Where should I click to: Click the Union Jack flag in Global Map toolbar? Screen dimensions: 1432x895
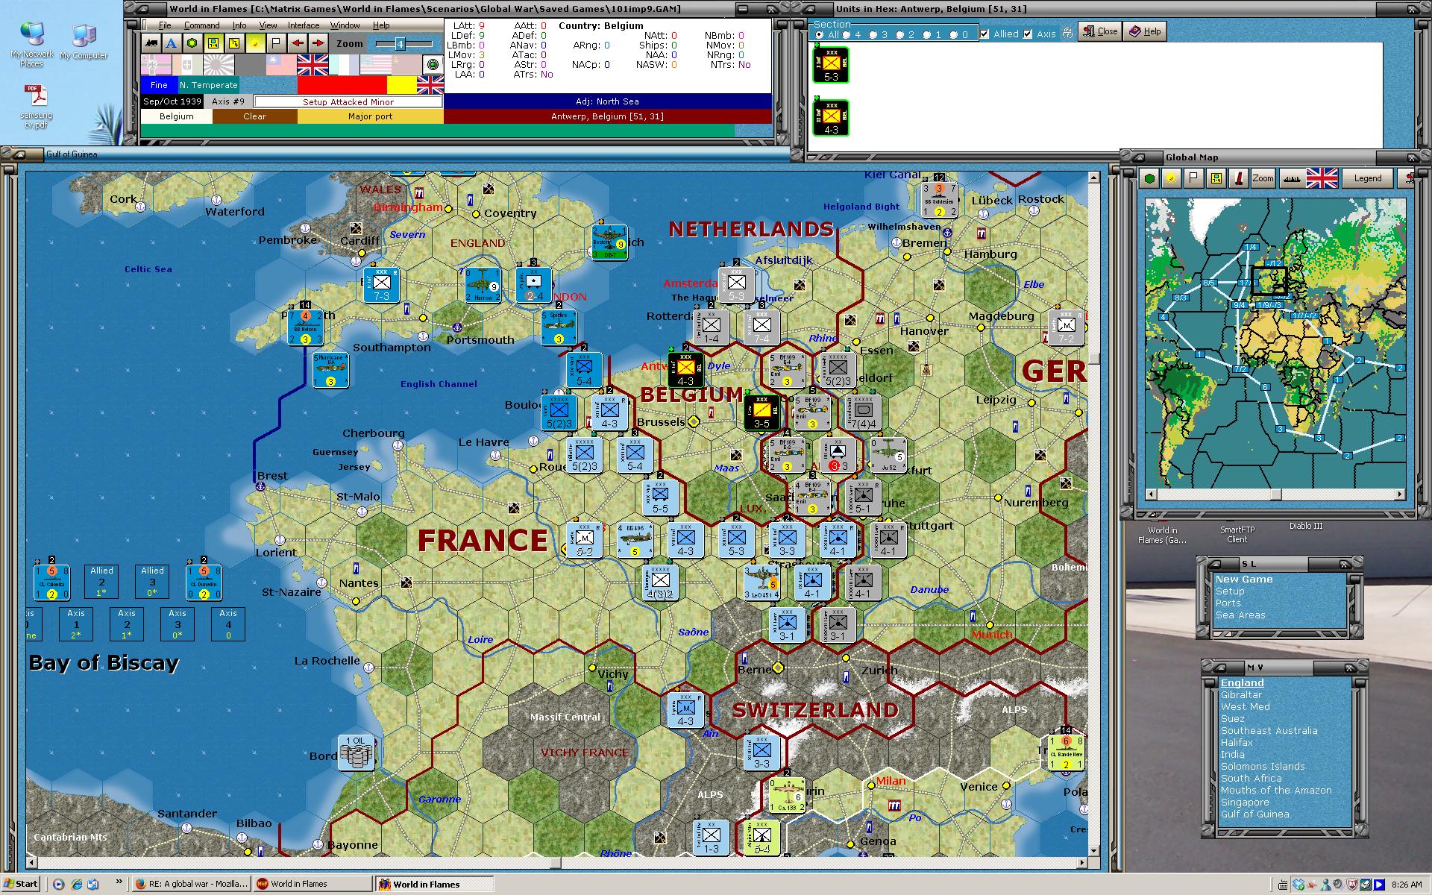[1322, 178]
